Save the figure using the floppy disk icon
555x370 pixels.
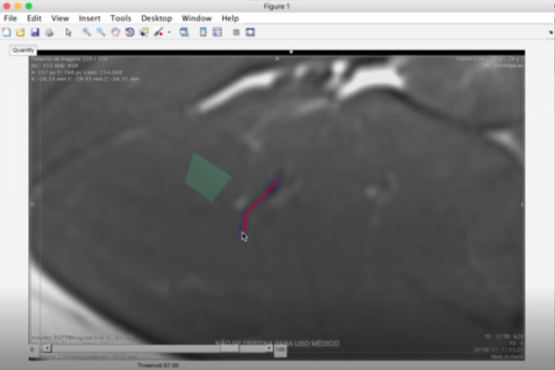35,32
